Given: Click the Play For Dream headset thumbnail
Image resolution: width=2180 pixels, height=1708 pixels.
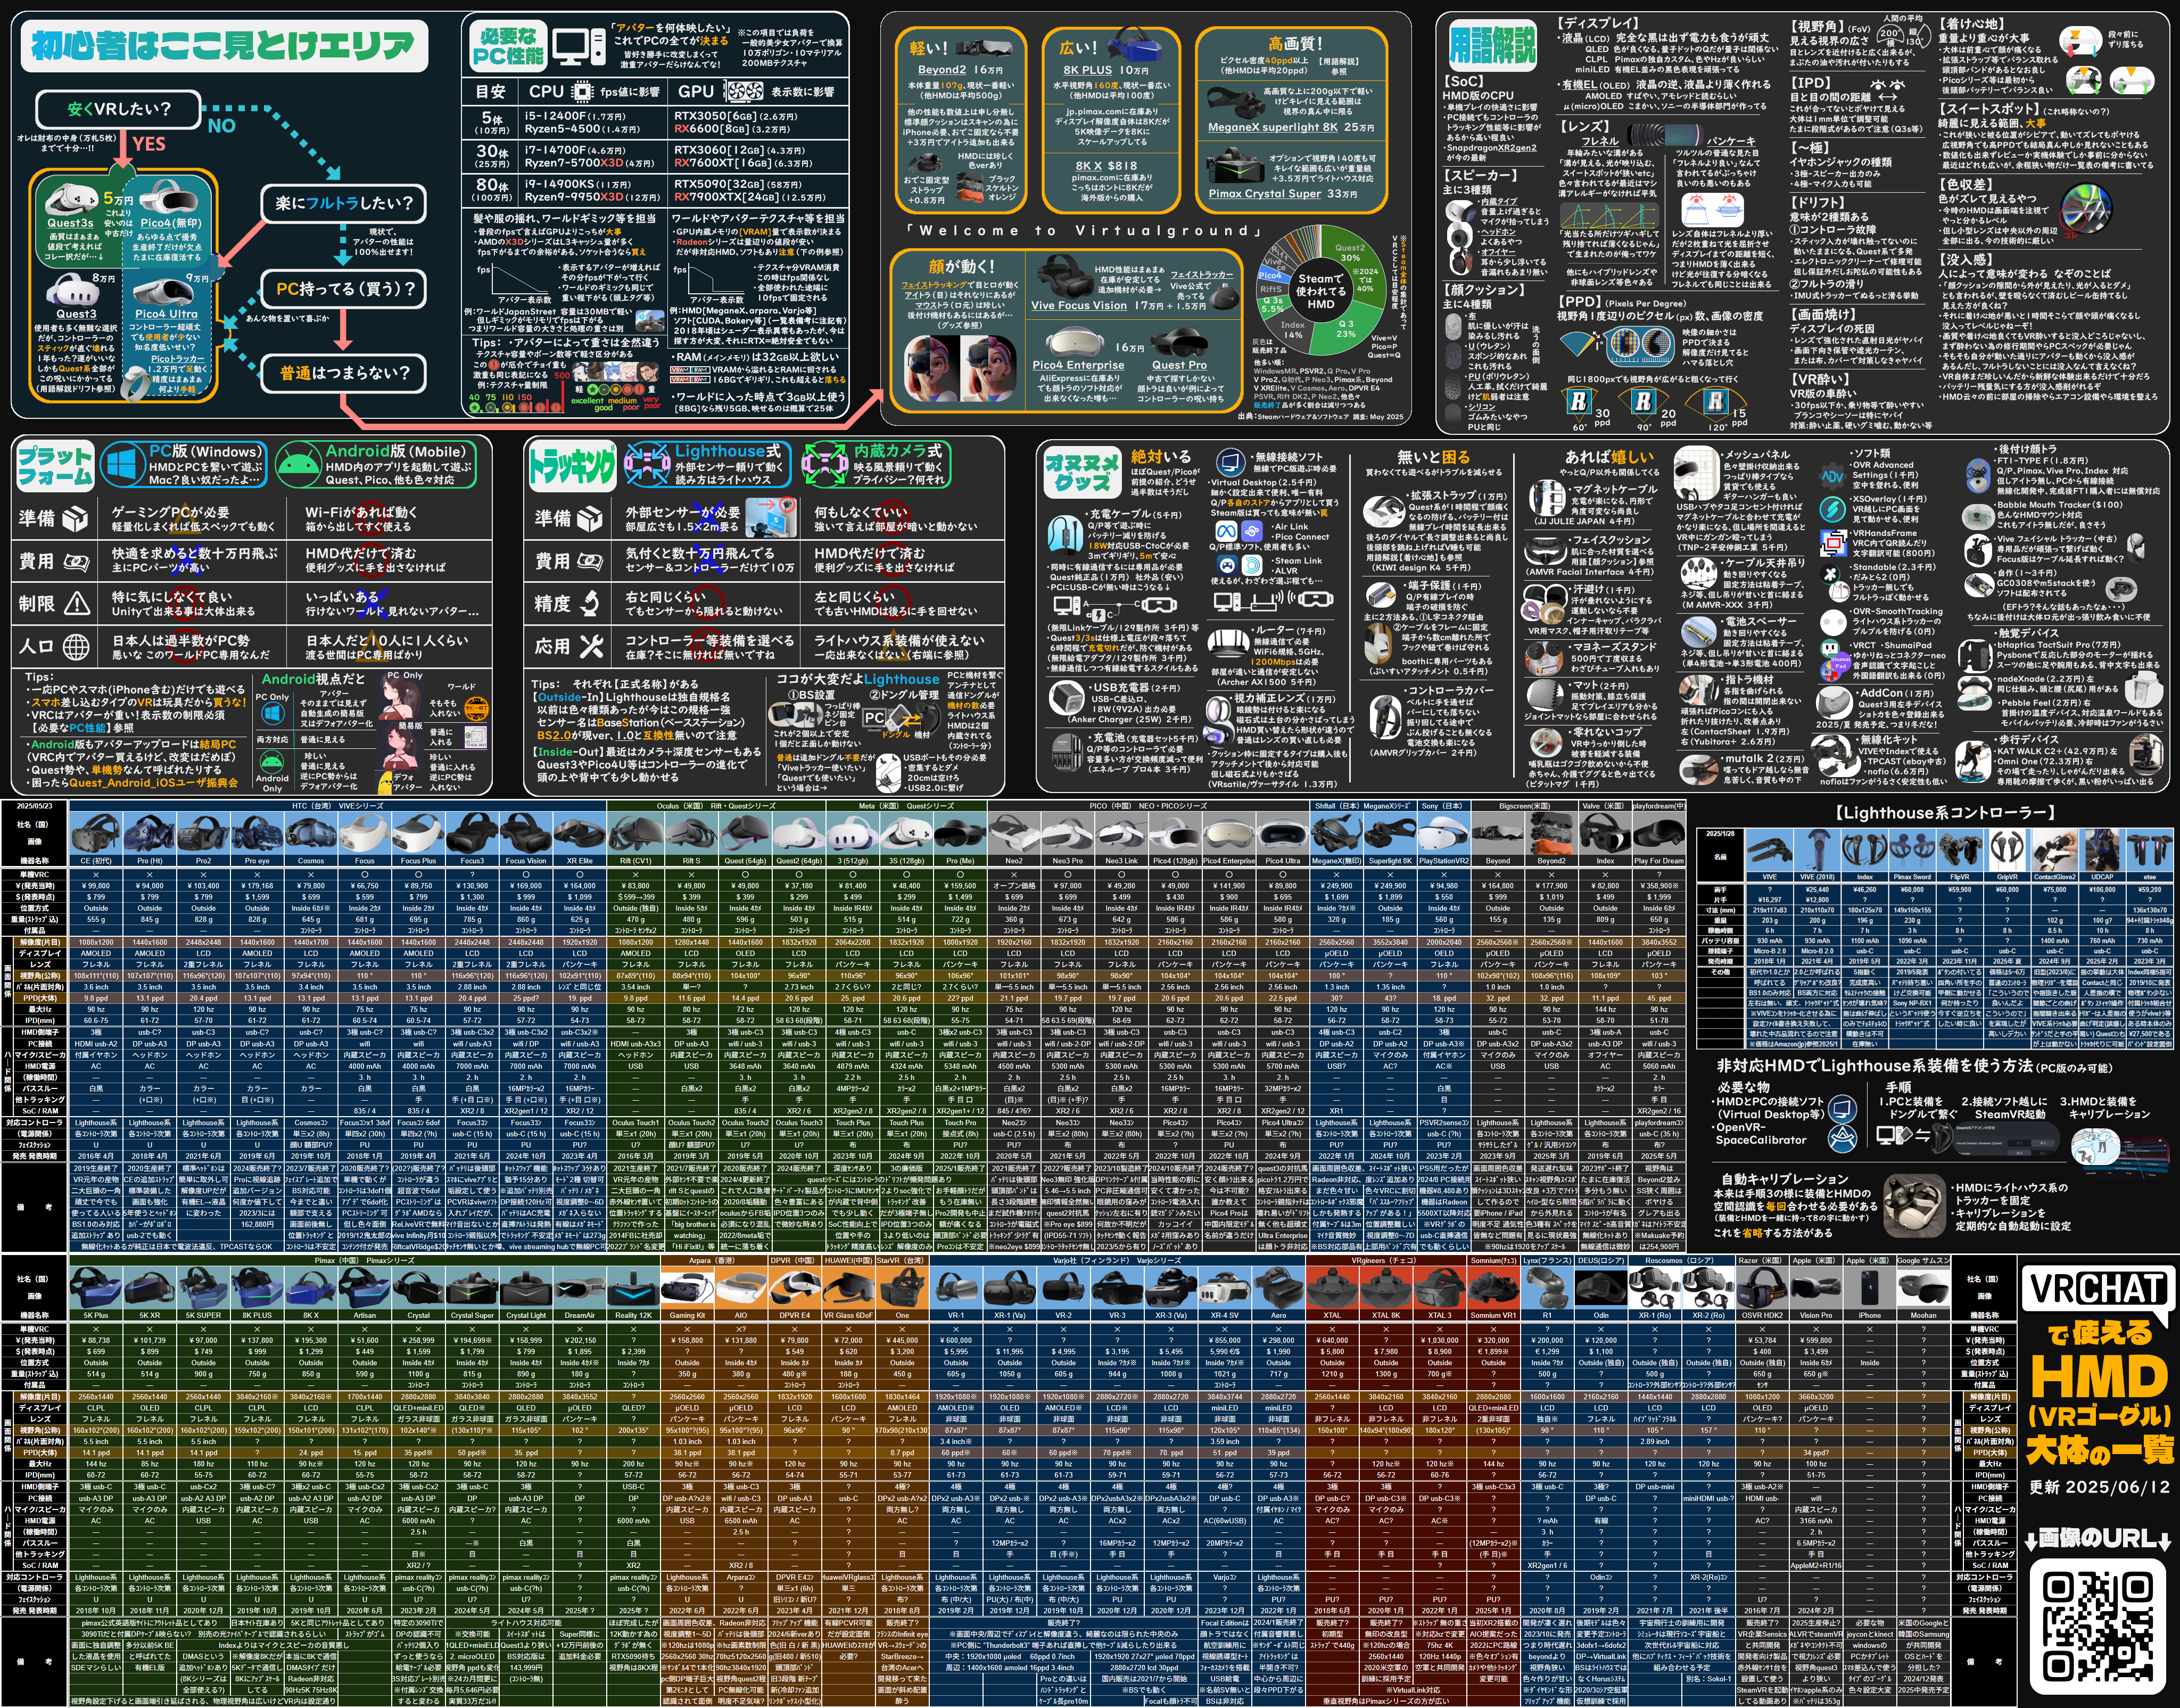Looking at the screenshot, I should click(x=1659, y=833).
